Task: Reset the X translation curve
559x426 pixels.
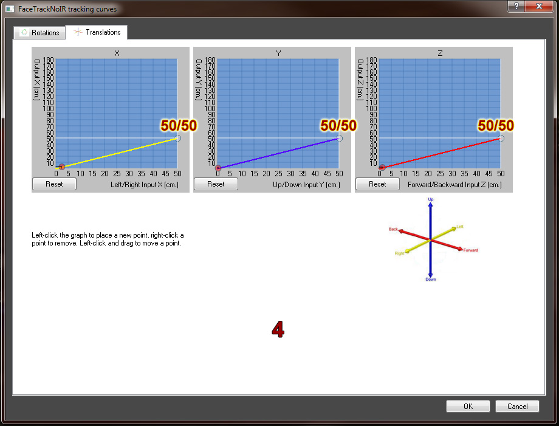Action: click(54, 184)
